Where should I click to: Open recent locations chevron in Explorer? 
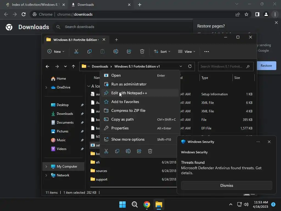click(x=65, y=66)
